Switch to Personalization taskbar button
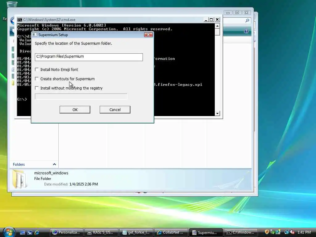The width and height of the screenshot is (316, 237). click(x=67, y=232)
